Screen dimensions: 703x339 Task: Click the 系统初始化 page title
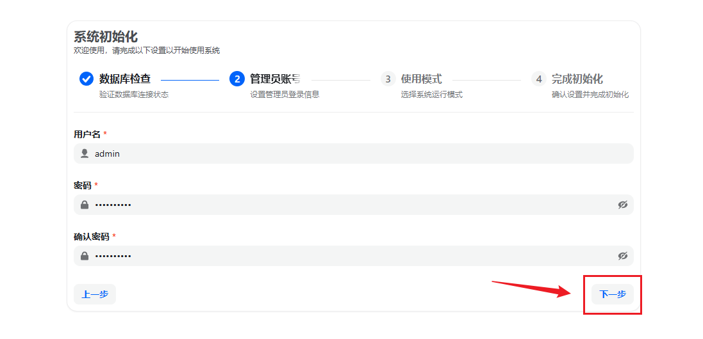[x=106, y=36]
